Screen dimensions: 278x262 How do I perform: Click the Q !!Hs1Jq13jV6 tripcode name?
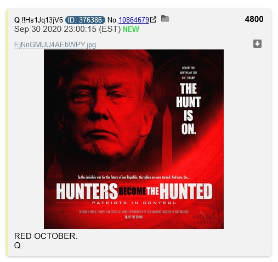coord(38,20)
